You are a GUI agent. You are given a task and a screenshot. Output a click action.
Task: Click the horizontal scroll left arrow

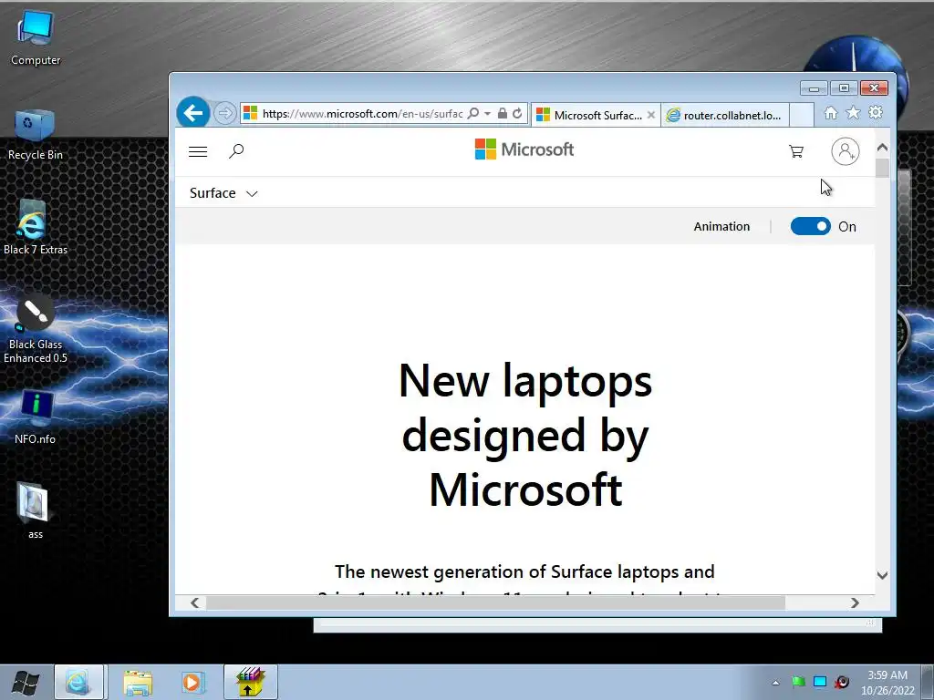pyautogui.click(x=195, y=603)
